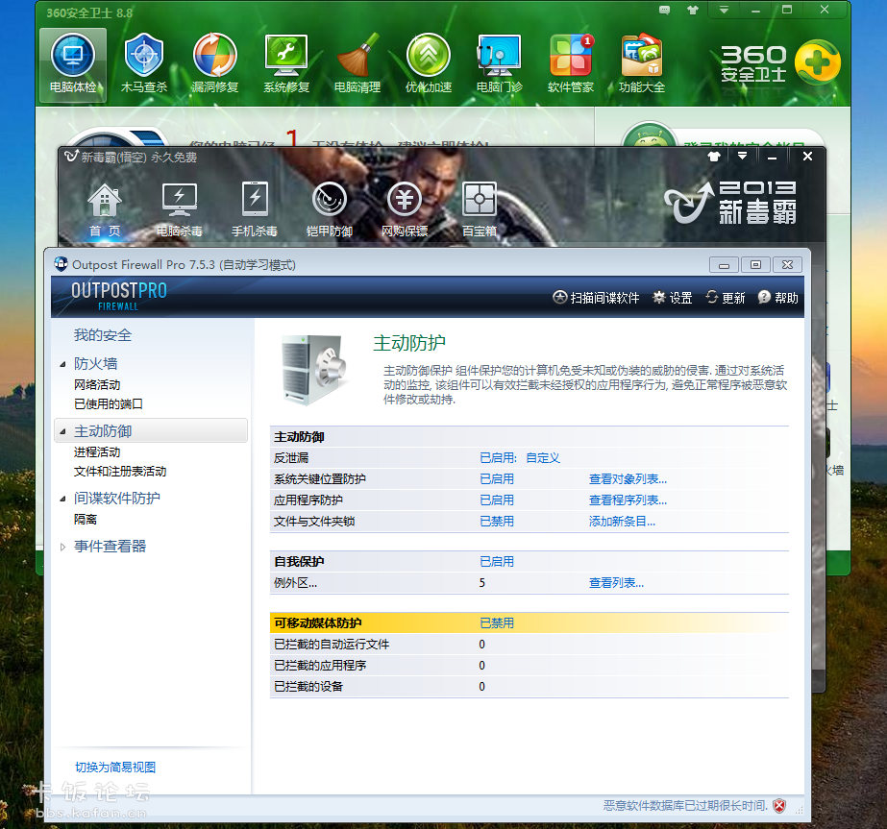The height and width of the screenshot is (829, 887).
Task: Collapse the 主动防御 tree node
Action: (x=62, y=432)
